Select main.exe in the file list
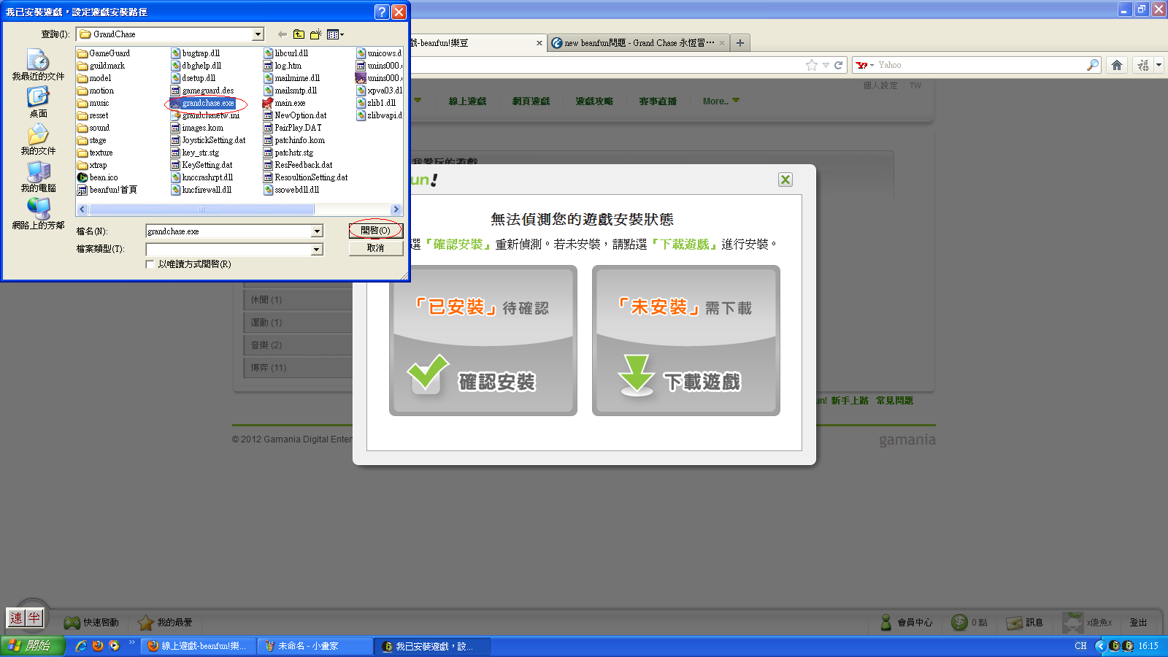 click(x=290, y=103)
